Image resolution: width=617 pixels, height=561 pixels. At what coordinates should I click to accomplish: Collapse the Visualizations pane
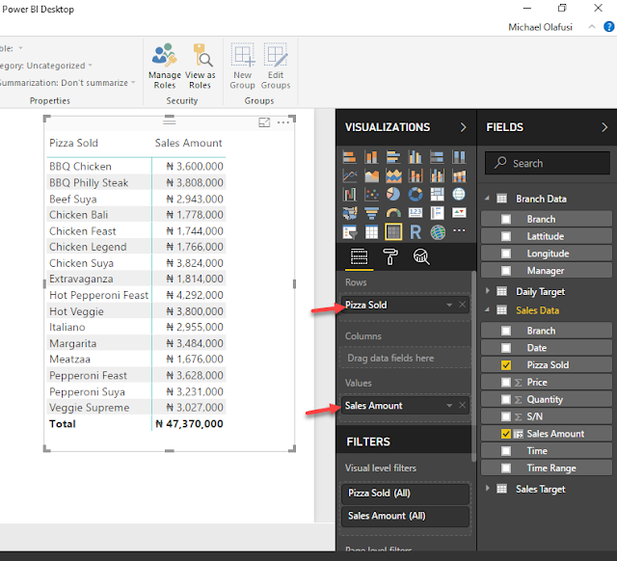463,127
